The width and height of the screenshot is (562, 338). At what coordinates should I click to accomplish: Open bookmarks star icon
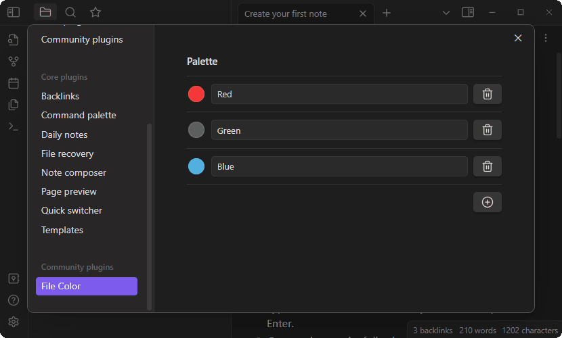click(x=95, y=13)
